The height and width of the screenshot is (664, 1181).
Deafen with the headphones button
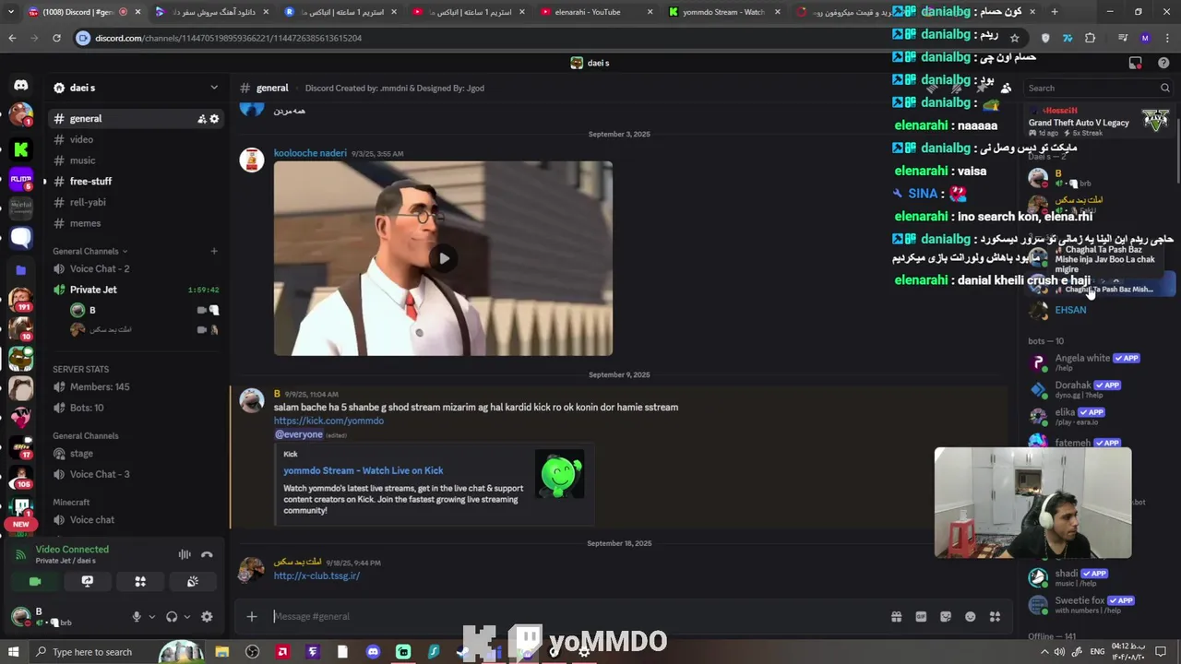(172, 617)
